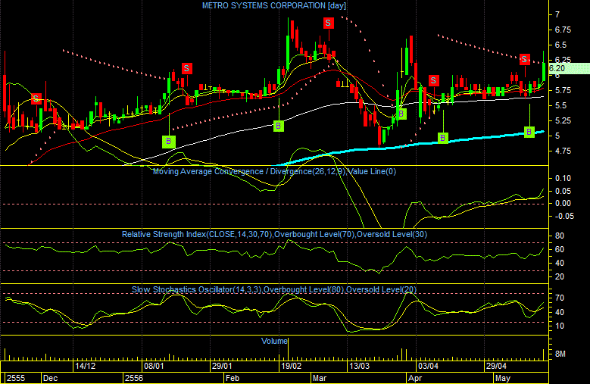Click the 0.00 MACD zero level value

tap(563, 203)
